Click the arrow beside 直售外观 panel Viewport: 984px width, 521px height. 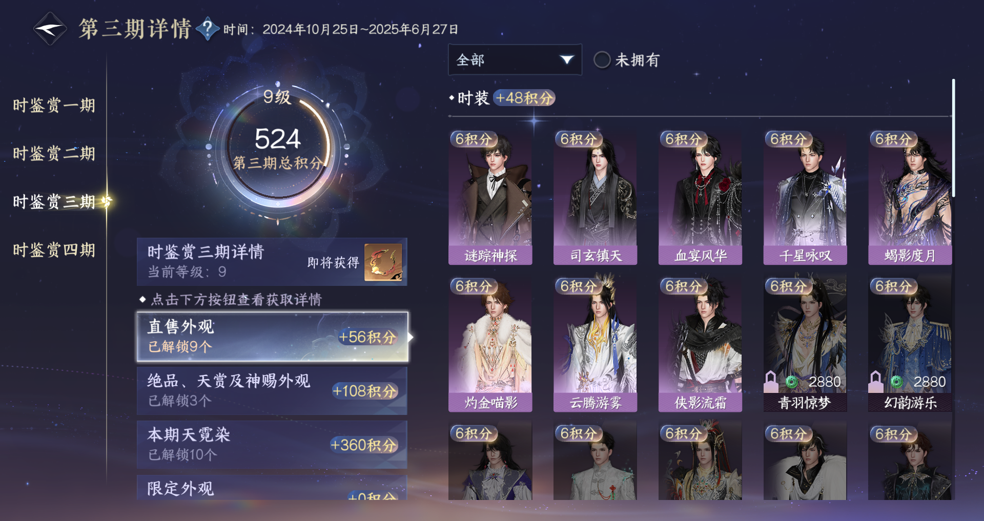pos(411,337)
